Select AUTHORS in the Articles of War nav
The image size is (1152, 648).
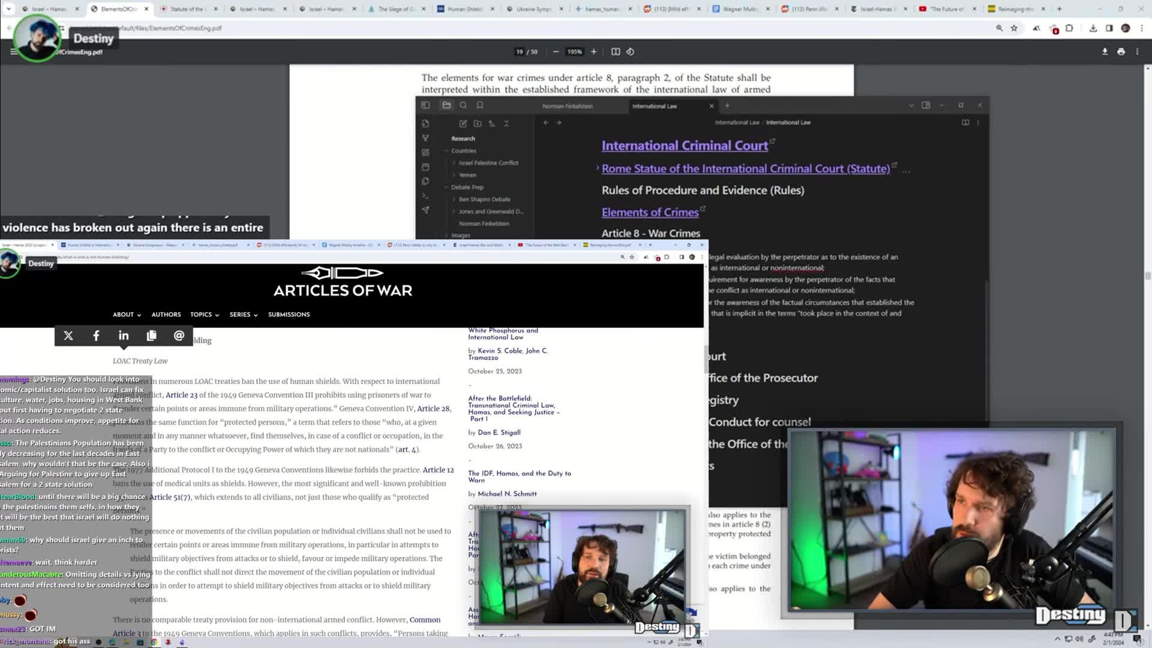click(166, 314)
